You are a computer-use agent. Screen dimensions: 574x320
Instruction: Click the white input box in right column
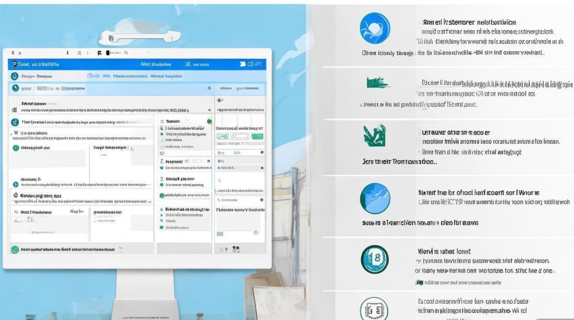pos(241,137)
